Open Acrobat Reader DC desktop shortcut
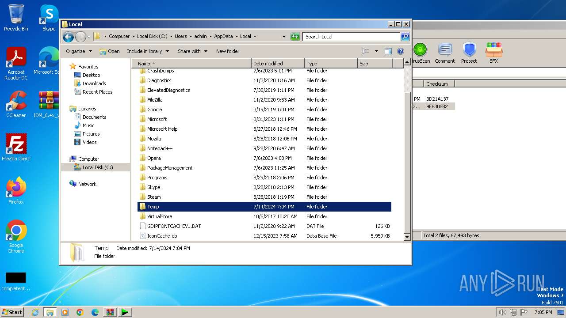Viewport: 566px width, 318px height. tap(16, 64)
